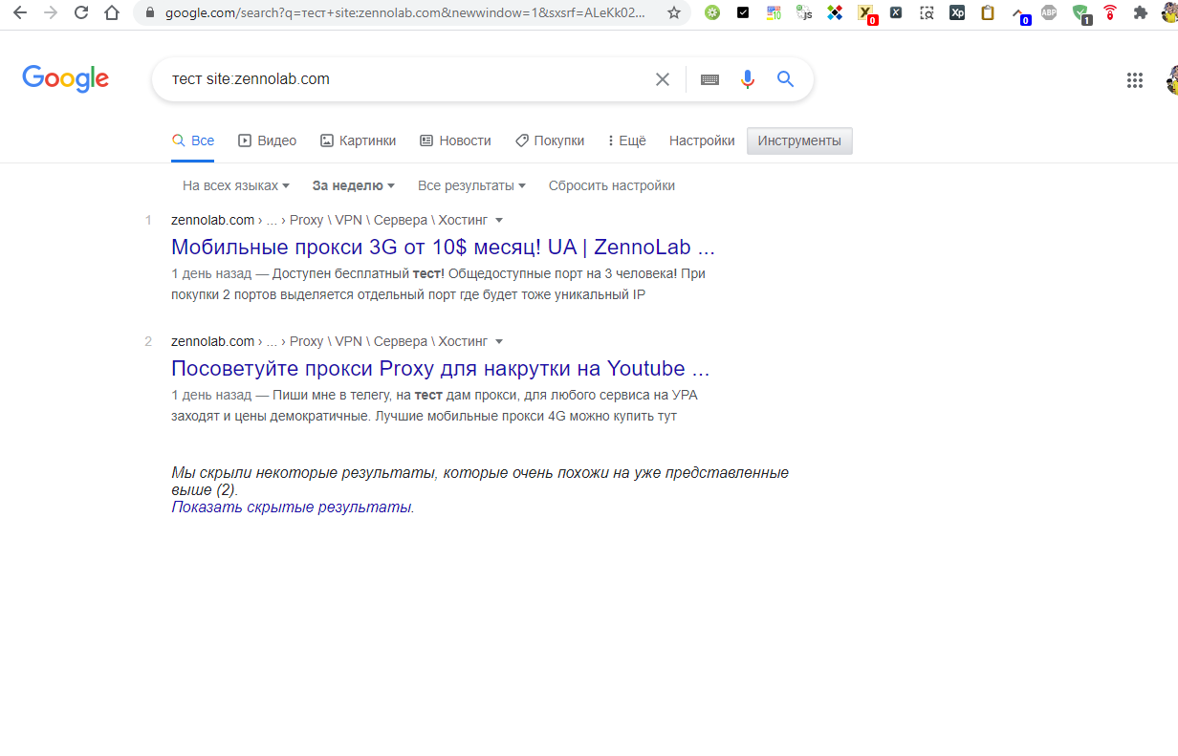Open 'Мобильные прокси 3G' result link

pos(443,247)
